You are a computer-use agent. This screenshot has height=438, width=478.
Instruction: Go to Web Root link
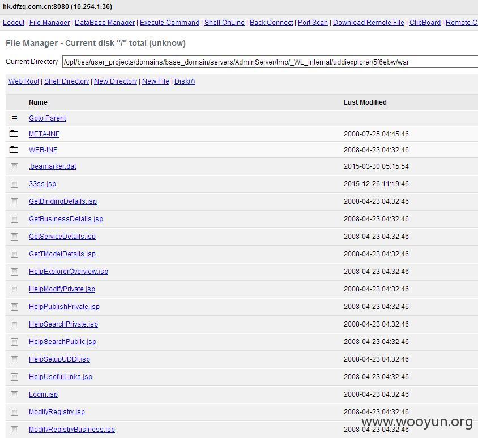(24, 81)
